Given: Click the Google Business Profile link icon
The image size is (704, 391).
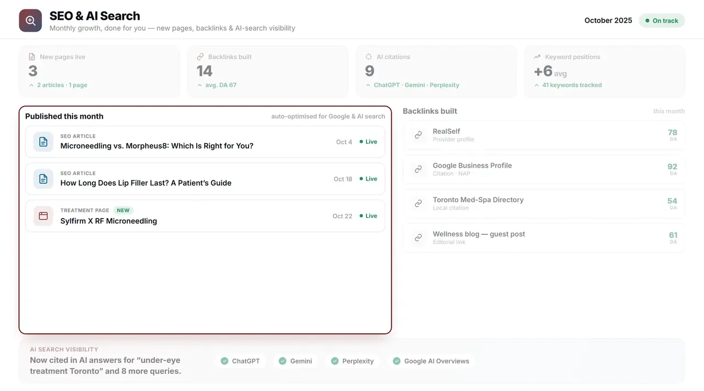Looking at the screenshot, I should coord(419,169).
